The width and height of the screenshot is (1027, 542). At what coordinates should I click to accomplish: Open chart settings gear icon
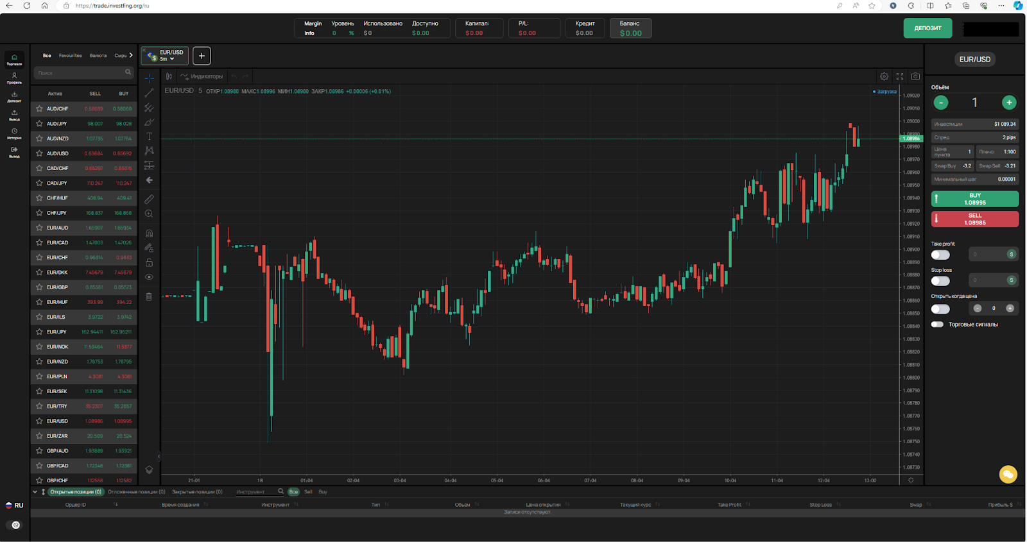tap(884, 76)
